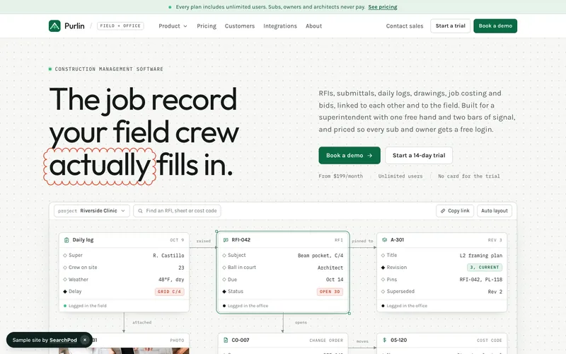This screenshot has width=566, height=354.
Task: Click the Beam pocket, C/4 subject value
Action: tap(320, 256)
